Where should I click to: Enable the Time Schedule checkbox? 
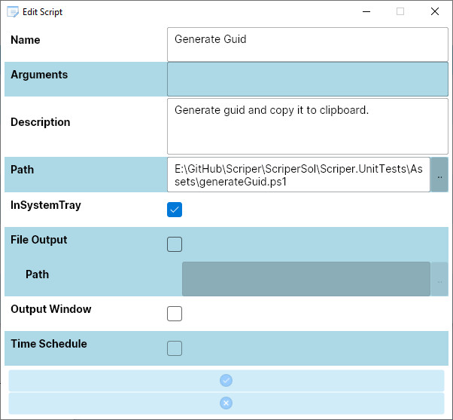click(175, 348)
